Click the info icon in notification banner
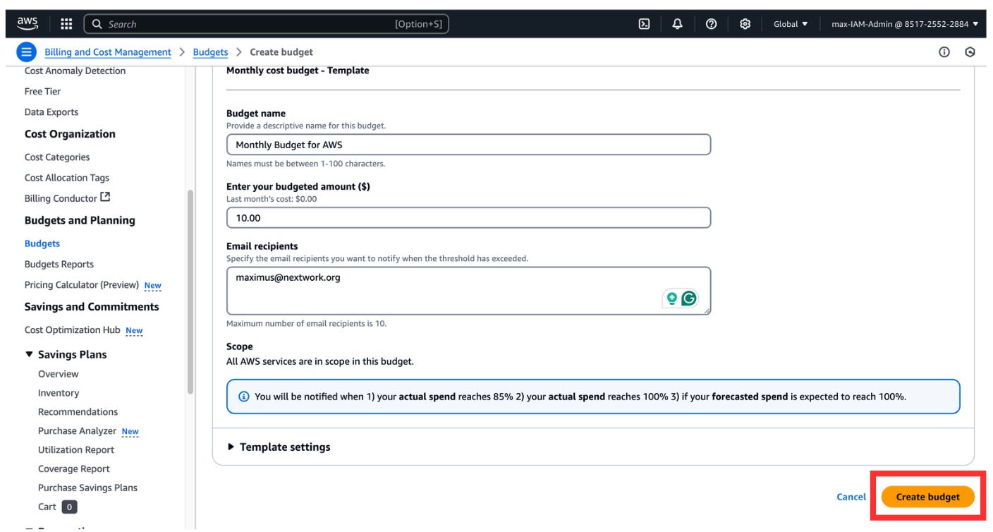Screen dimensions: 993x532 [x=244, y=397]
